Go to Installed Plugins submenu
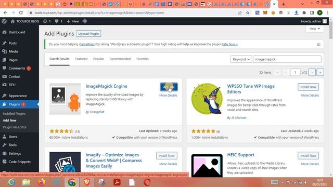The height and width of the screenshot is (187, 333). (14, 114)
